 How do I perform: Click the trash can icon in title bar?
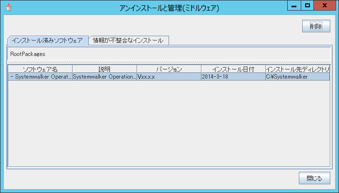coord(9,7)
